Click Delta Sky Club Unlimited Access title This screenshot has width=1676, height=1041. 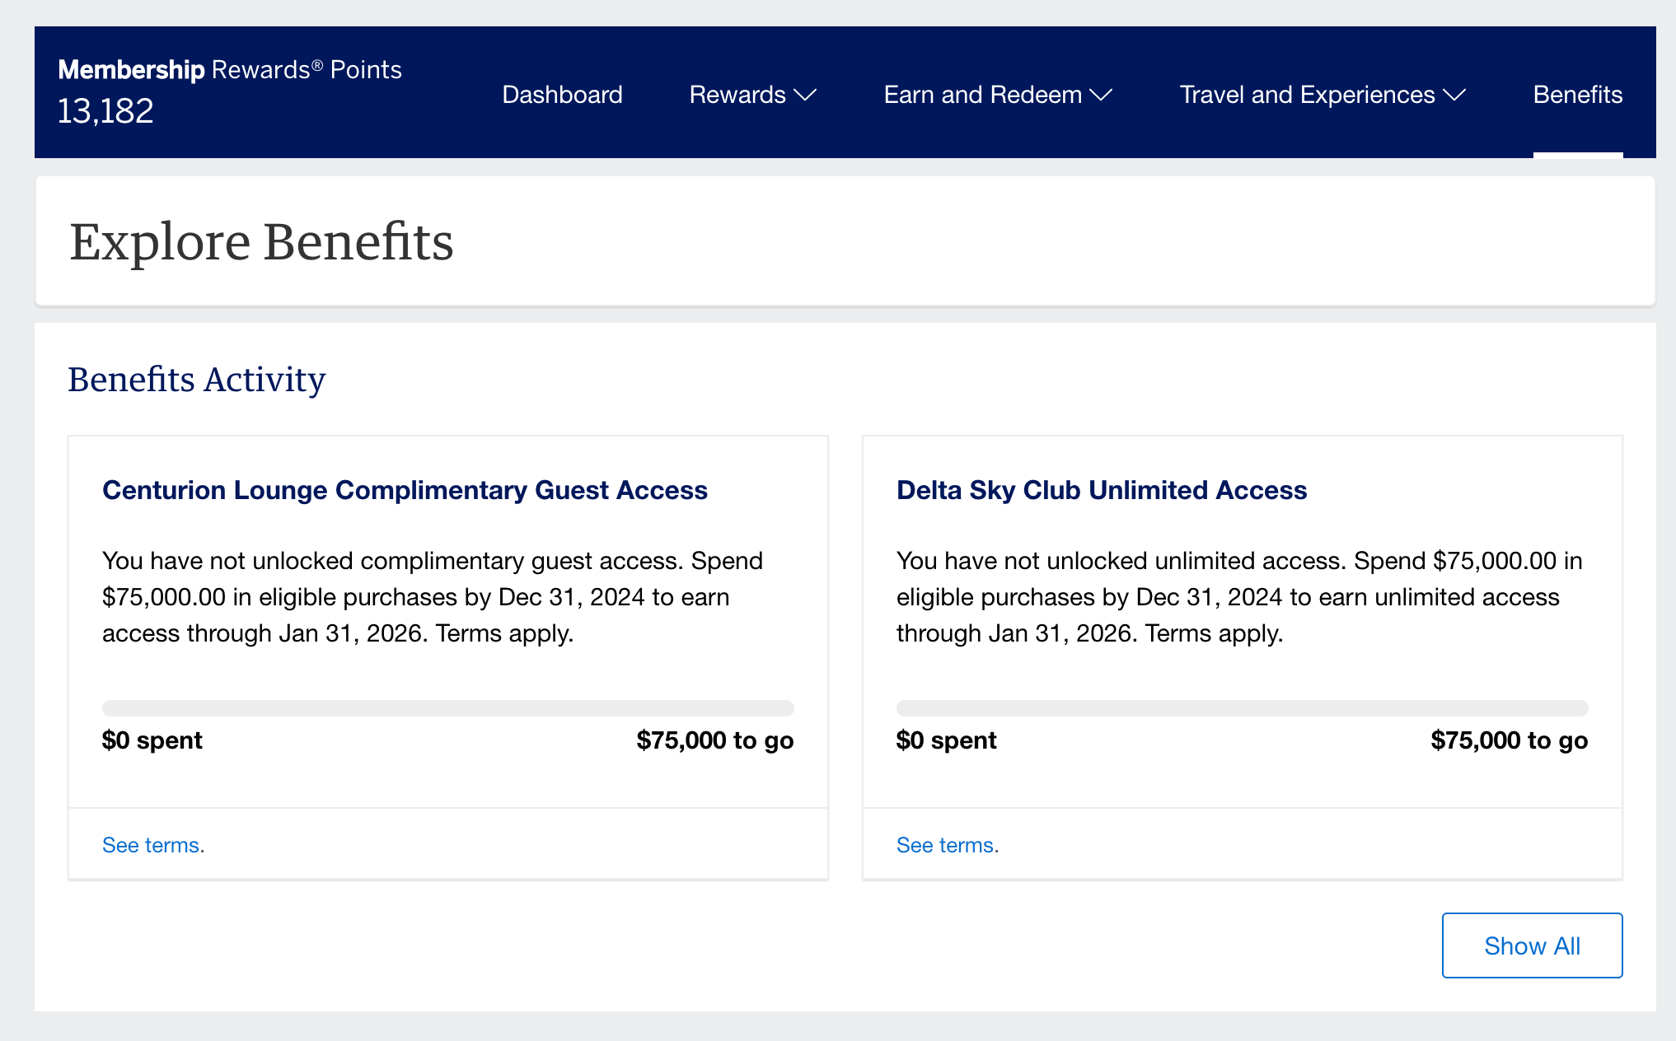pyautogui.click(x=1102, y=490)
